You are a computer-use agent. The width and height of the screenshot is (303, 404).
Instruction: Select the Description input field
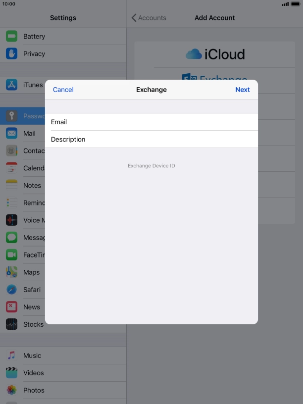pyautogui.click(x=151, y=139)
